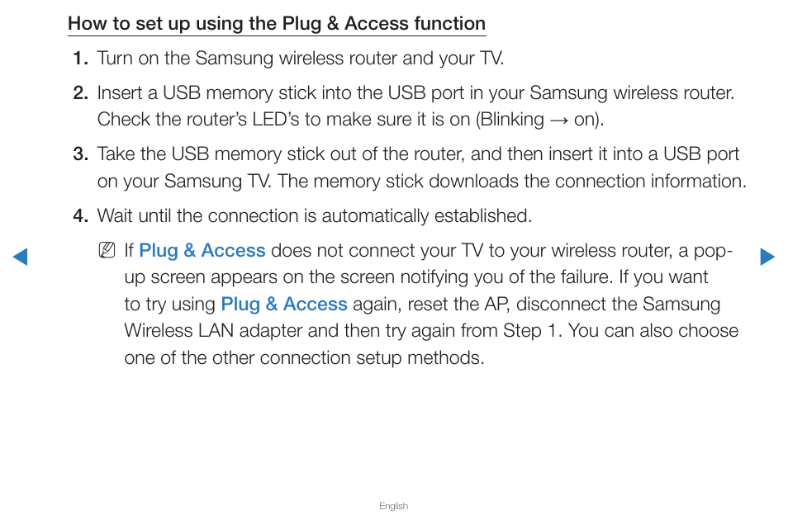Click the 'English' language label at bottom
Viewport: 788px width, 515px height.
393,506
